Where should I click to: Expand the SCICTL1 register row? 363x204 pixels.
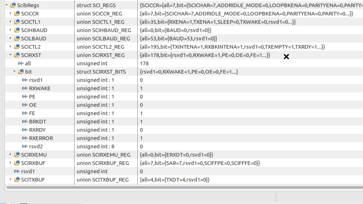(10, 22)
